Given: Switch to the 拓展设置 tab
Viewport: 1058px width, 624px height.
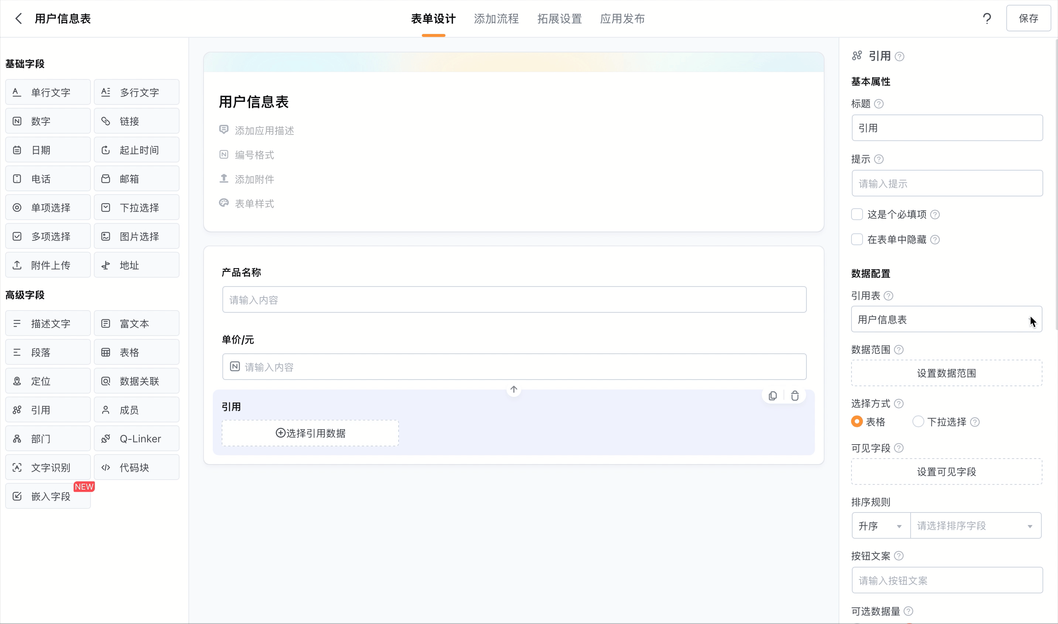Looking at the screenshot, I should [x=560, y=18].
